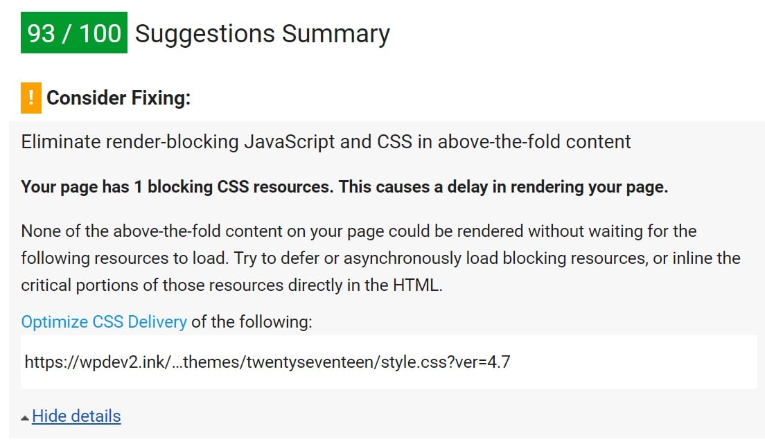Screen dimensions: 765x444
Task: Click the orange exclamation warning icon
Action: coord(31,98)
